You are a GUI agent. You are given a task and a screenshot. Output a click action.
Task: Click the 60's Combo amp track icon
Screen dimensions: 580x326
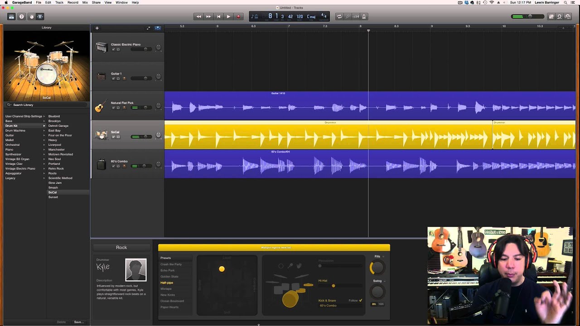[x=101, y=164]
